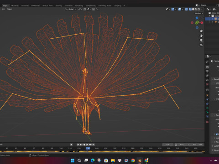Click the End frame 250 field
This screenshot has width=219, height=164.
[x=197, y=144]
